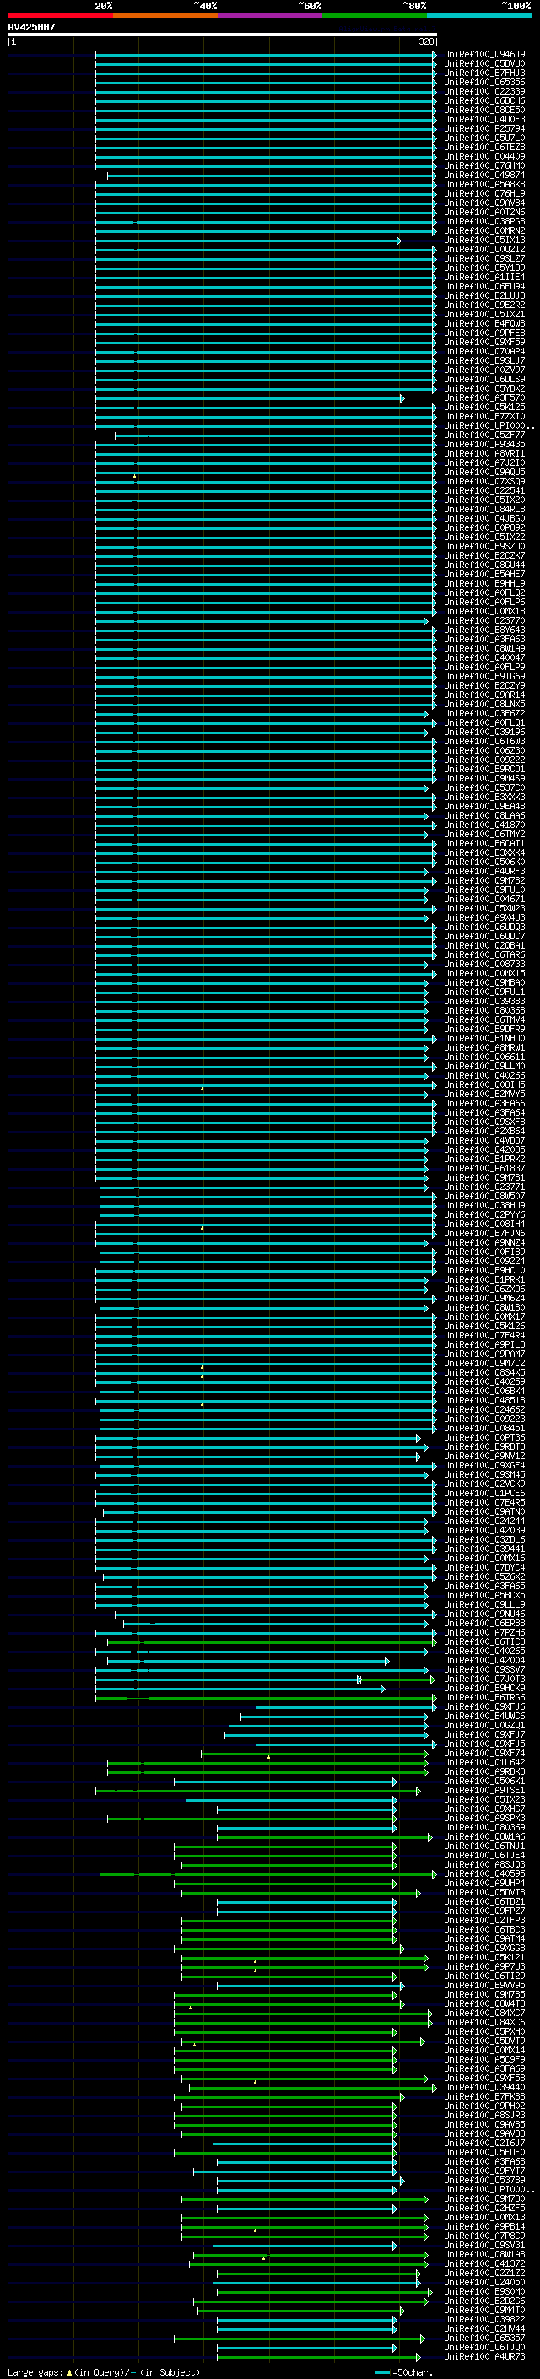Select hit UniRef100_Q4VDD7
The width and height of the screenshot is (540, 2379).
[x=484, y=1141]
